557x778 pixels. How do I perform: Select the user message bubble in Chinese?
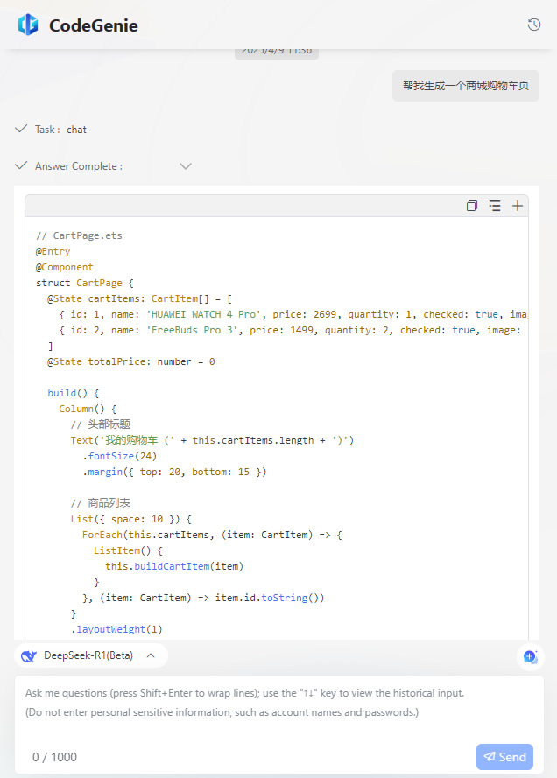click(466, 86)
